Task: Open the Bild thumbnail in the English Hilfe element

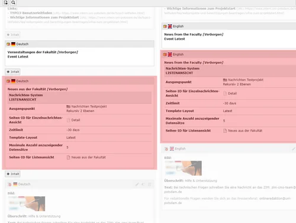Action: (x=183, y=168)
